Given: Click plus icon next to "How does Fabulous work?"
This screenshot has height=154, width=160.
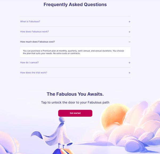Looking at the screenshot, I should coord(129,32).
